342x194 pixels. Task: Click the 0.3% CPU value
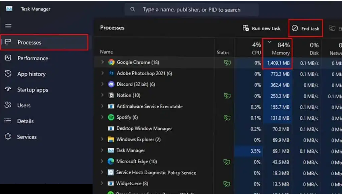click(x=255, y=107)
